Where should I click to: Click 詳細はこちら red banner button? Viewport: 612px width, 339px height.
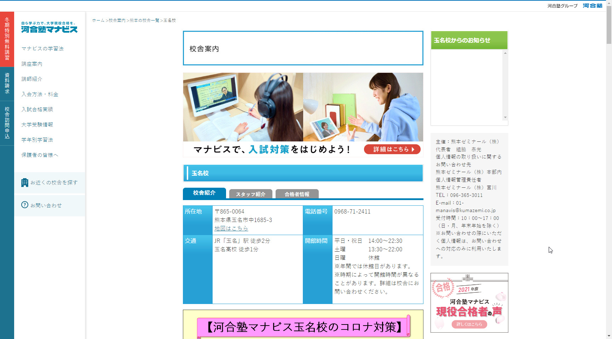[392, 149]
